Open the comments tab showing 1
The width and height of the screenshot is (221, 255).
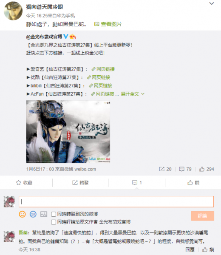point(137,183)
